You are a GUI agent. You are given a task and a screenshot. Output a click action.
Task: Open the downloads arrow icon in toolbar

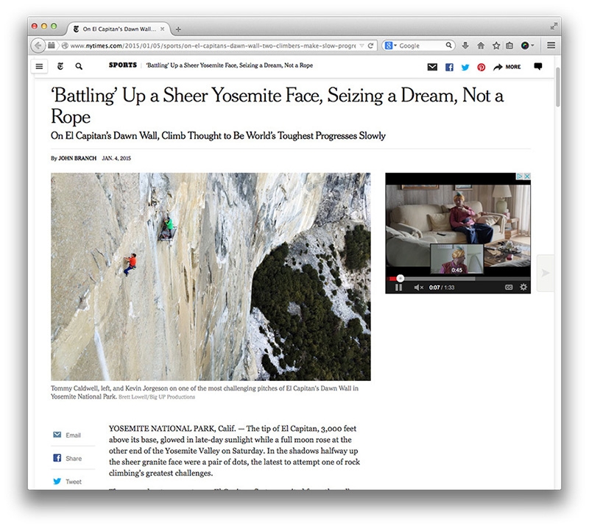tap(465, 46)
